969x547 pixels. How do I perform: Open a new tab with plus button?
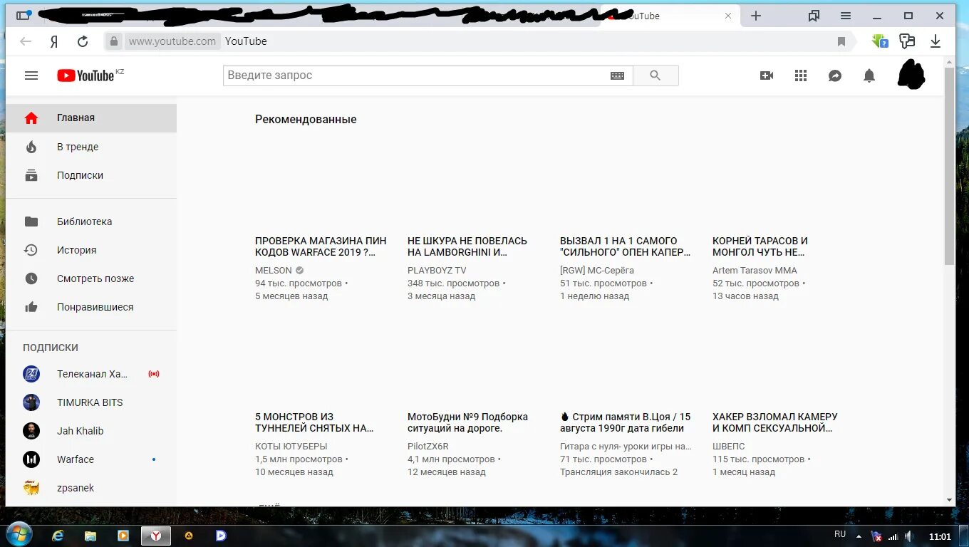click(x=756, y=16)
